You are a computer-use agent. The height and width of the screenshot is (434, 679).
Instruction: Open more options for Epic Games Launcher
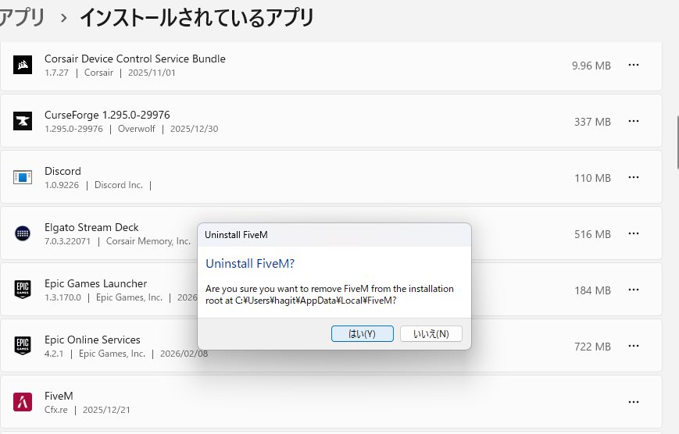pyautogui.click(x=634, y=290)
